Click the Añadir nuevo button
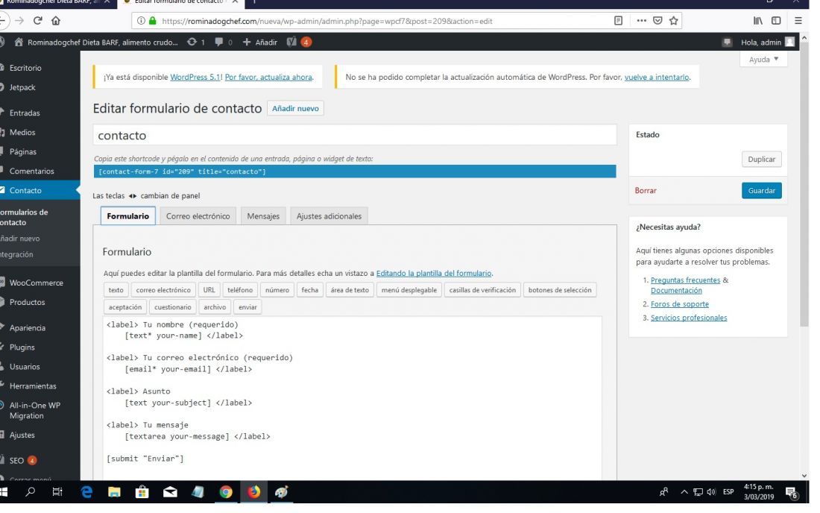Image resolution: width=820 pixels, height=513 pixels. [x=295, y=108]
